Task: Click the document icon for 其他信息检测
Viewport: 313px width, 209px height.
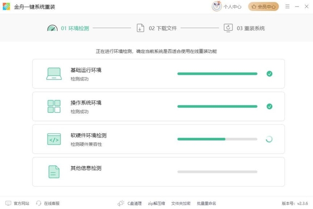Action: (x=54, y=171)
